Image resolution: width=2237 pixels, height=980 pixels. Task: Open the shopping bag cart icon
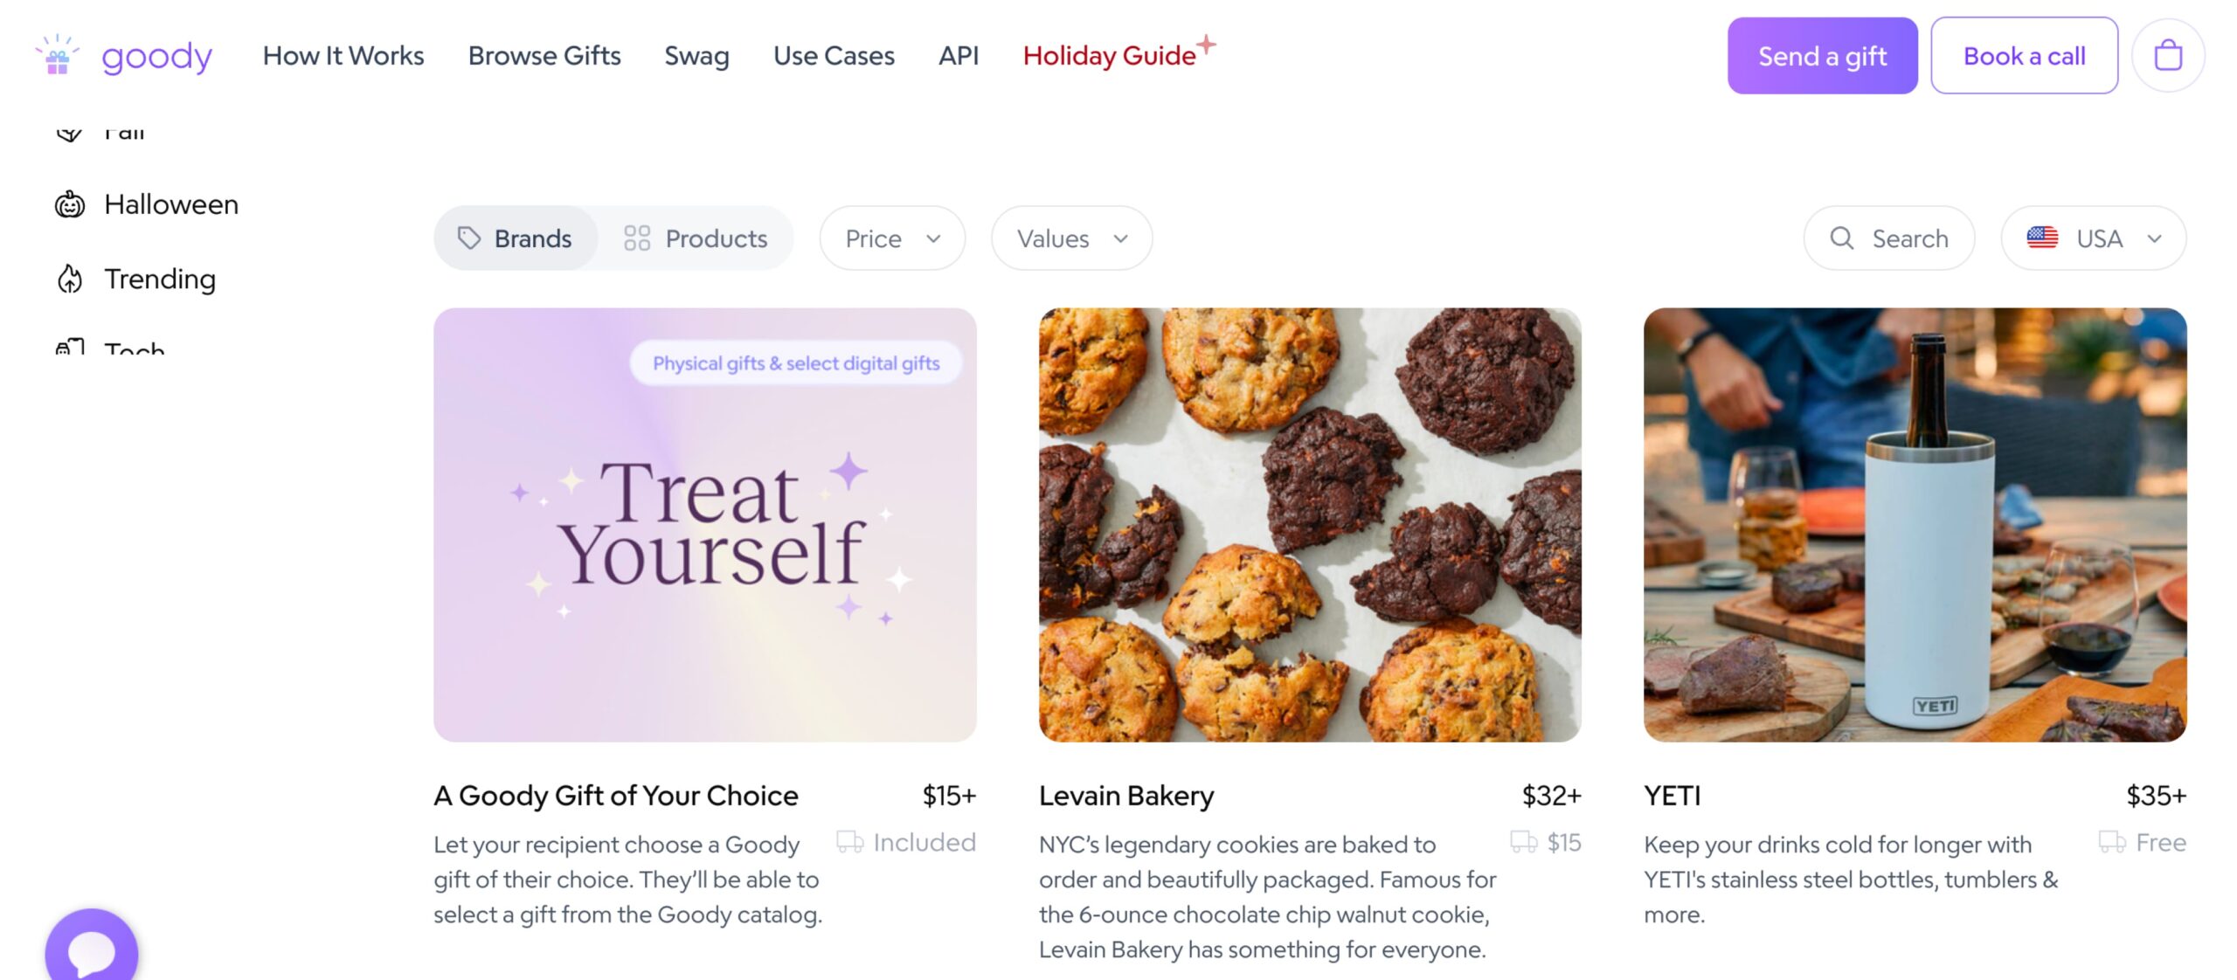tap(2167, 56)
